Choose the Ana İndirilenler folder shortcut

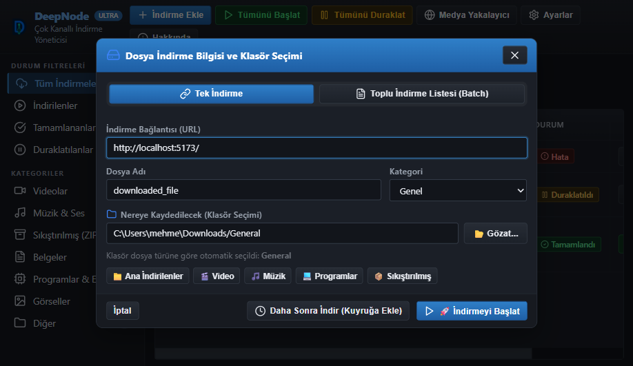[148, 276]
